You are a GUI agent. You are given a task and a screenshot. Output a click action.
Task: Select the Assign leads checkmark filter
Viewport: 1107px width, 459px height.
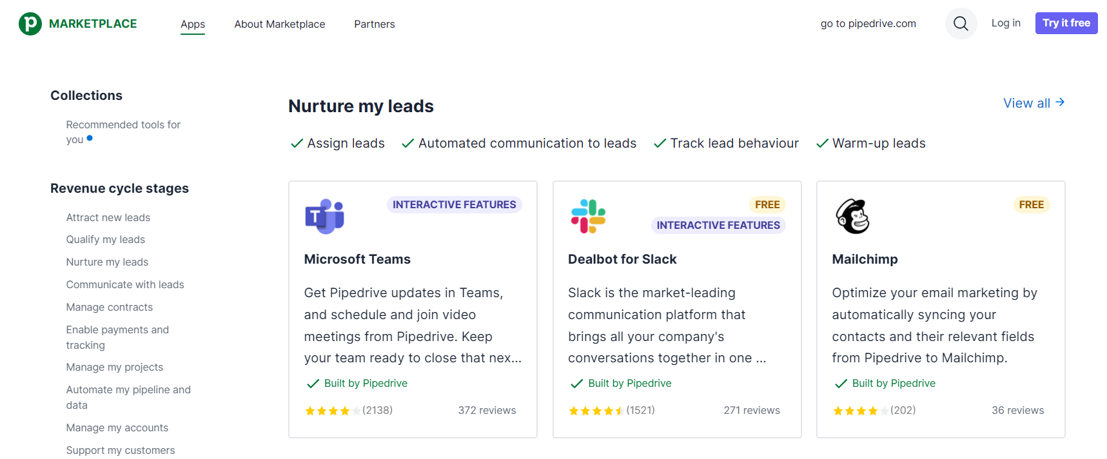(338, 143)
